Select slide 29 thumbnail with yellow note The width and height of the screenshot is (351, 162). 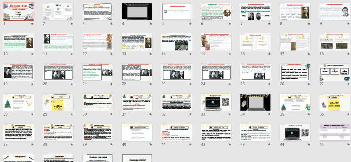pos(58,102)
